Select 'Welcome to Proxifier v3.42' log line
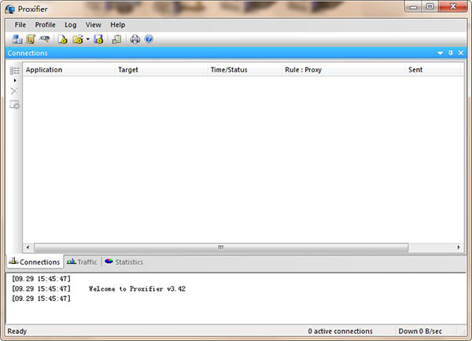 tap(137, 288)
